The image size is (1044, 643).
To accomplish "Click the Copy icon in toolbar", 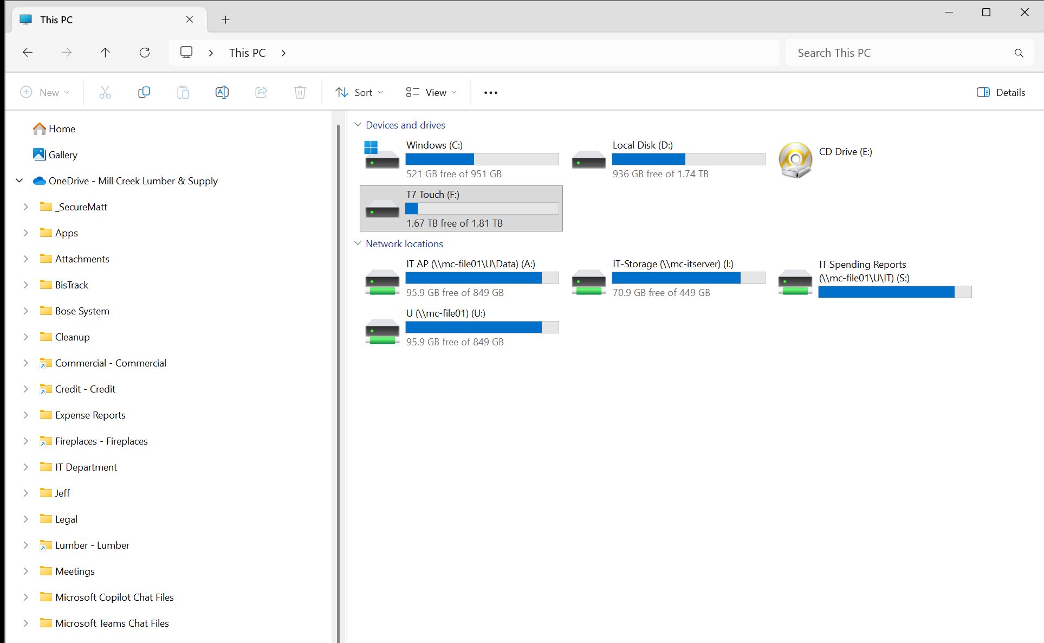I will pos(144,92).
